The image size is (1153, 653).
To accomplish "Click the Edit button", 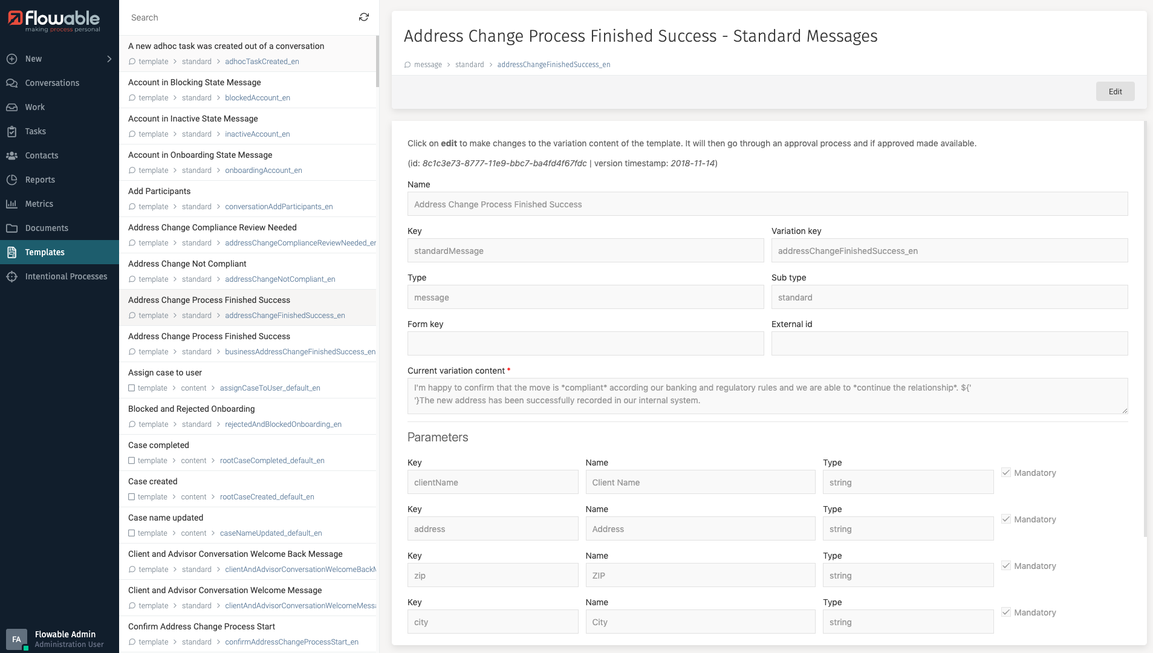I will (1115, 91).
